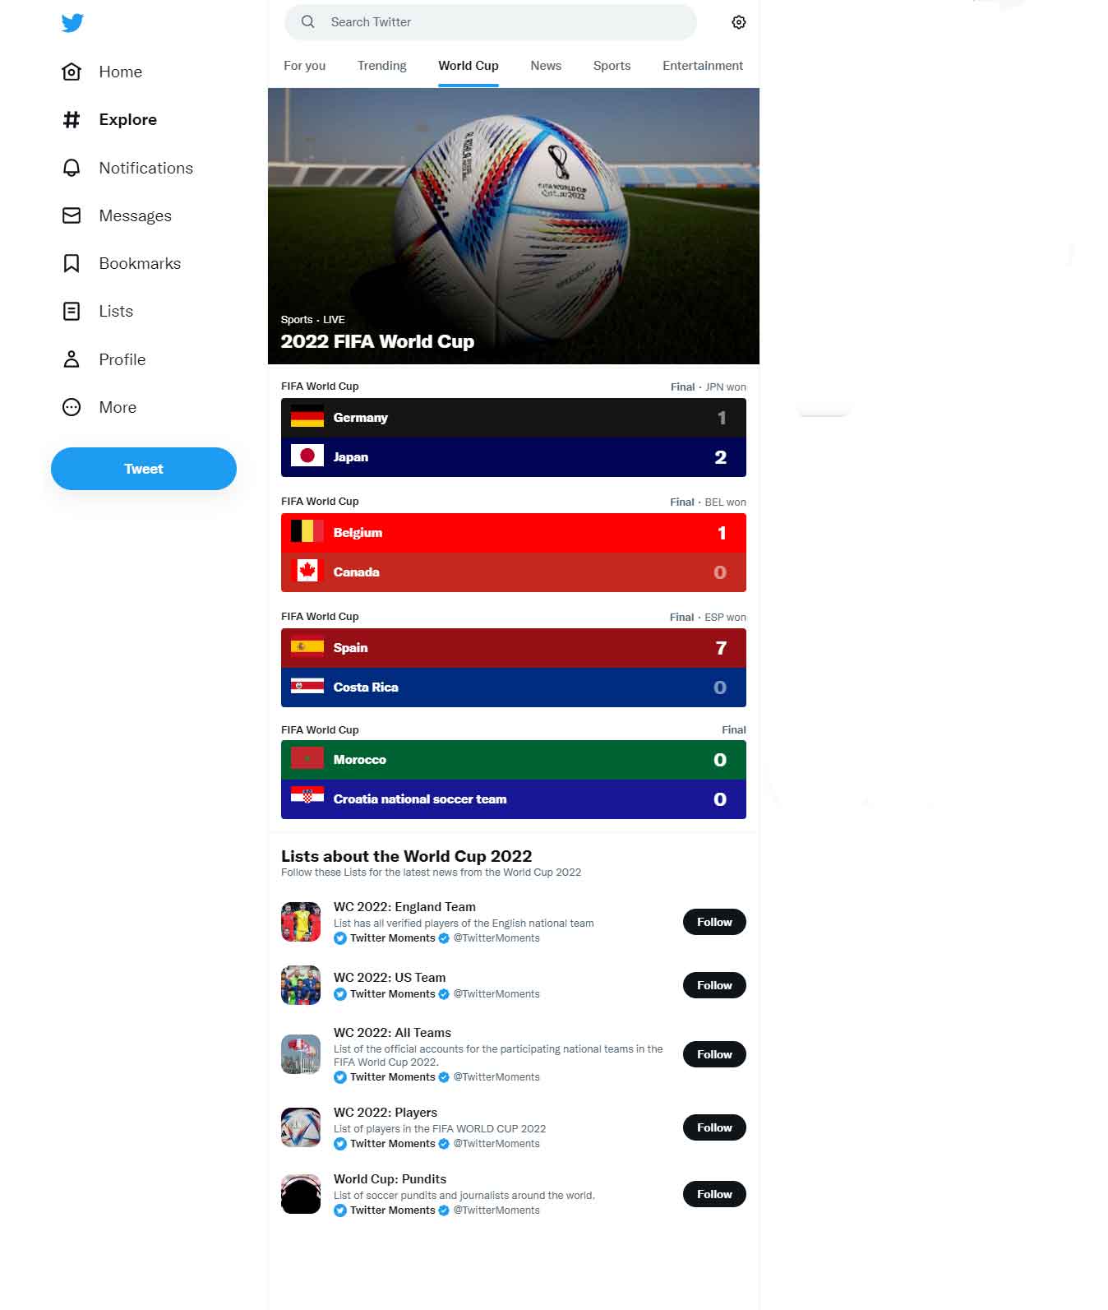Open Messages envelope icon
1108x1310 pixels.
[72, 215]
